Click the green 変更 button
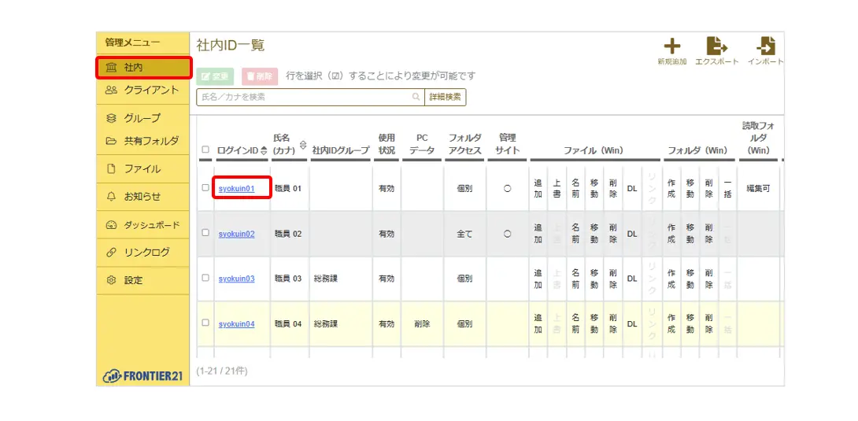 215,76
